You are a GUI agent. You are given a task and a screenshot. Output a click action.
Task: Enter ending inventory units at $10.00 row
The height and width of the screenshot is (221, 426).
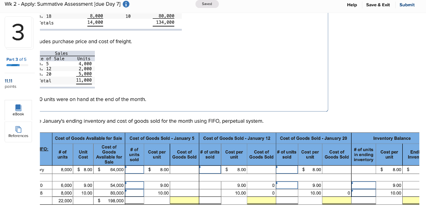(x=364, y=193)
